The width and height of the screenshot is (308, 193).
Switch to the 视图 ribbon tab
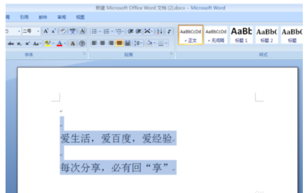click(81, 17)
